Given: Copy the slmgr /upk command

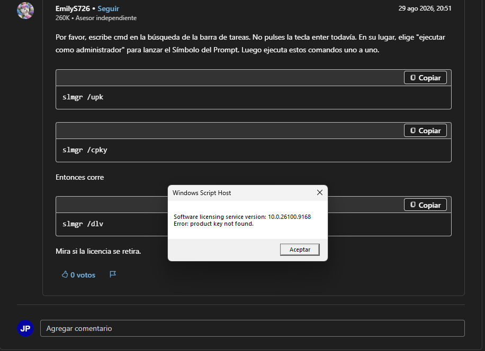Looking at the screenshot, I should 425,78.
